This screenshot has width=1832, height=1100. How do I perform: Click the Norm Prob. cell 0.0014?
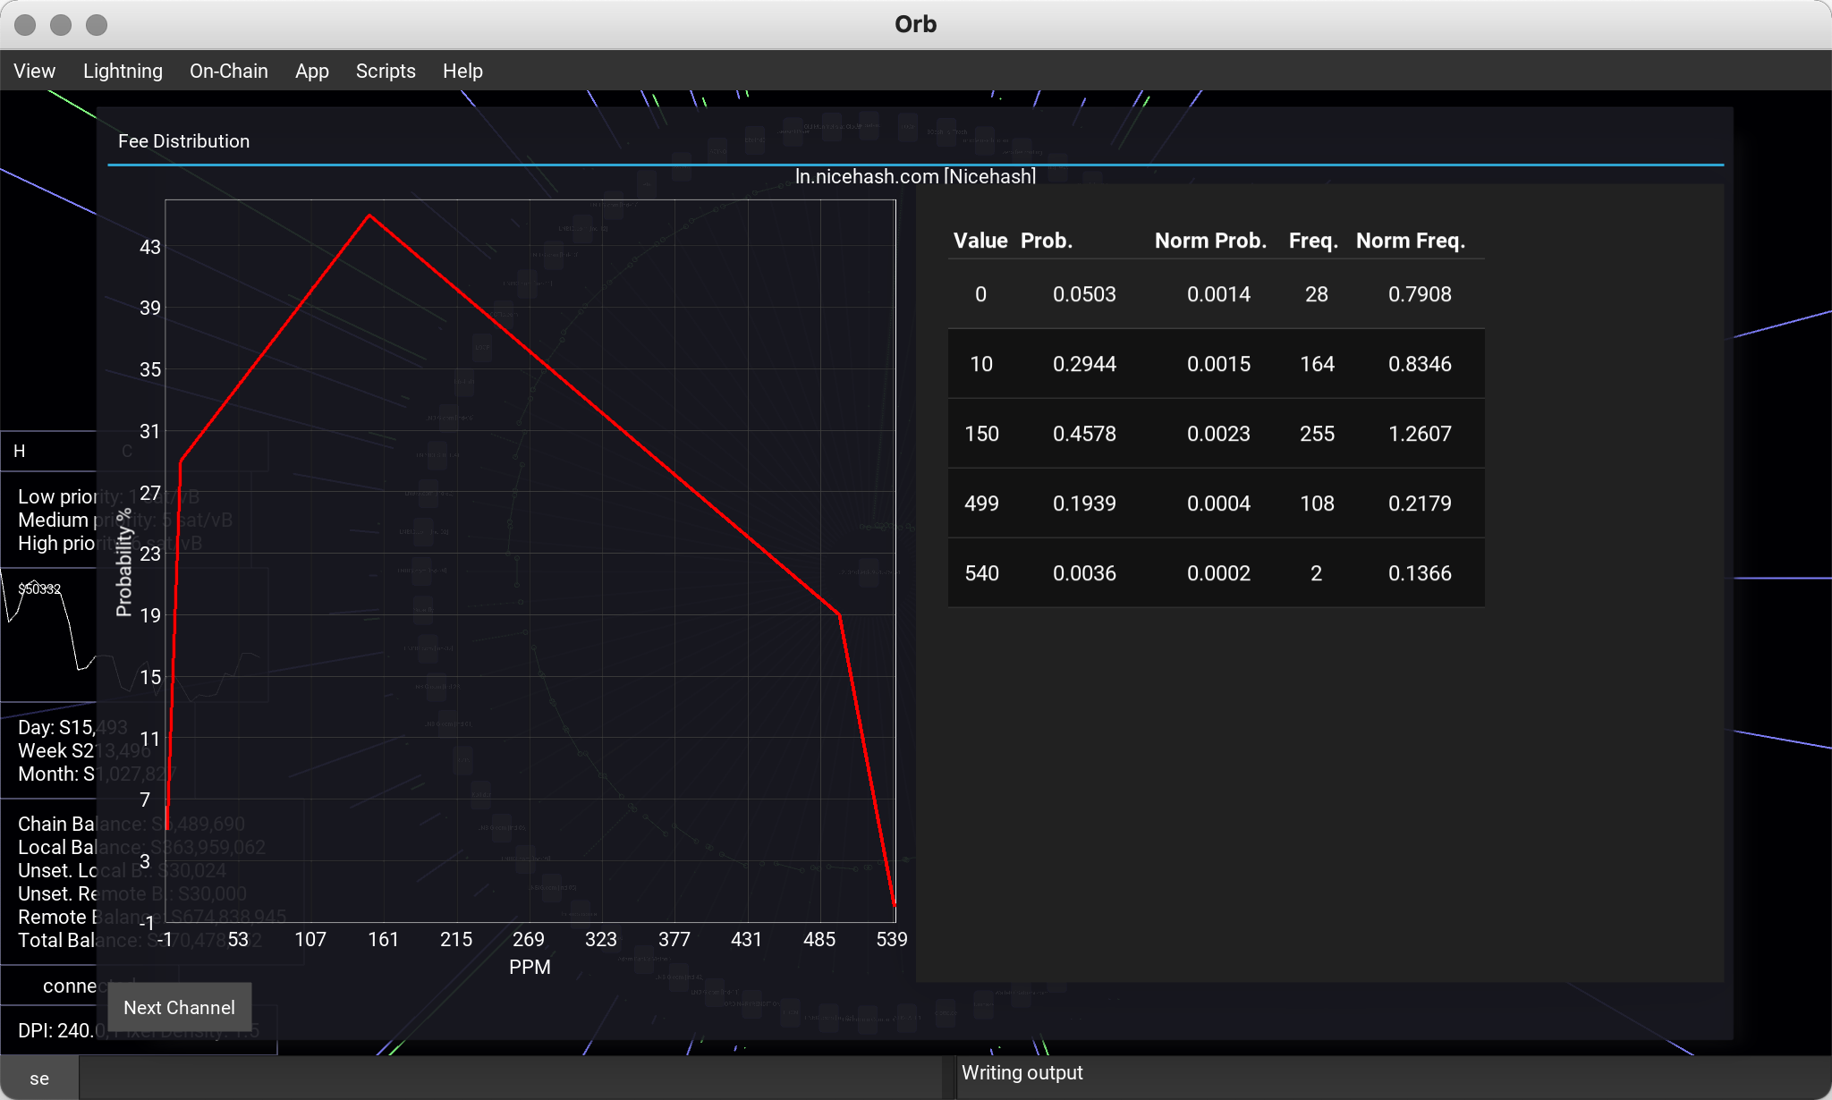click(1218, 294)
